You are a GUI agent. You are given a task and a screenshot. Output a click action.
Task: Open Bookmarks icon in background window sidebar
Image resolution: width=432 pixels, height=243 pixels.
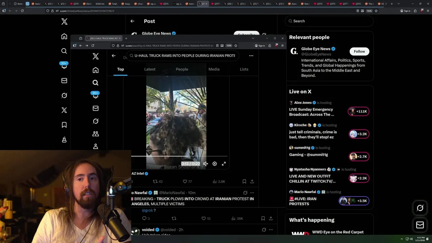64,125
